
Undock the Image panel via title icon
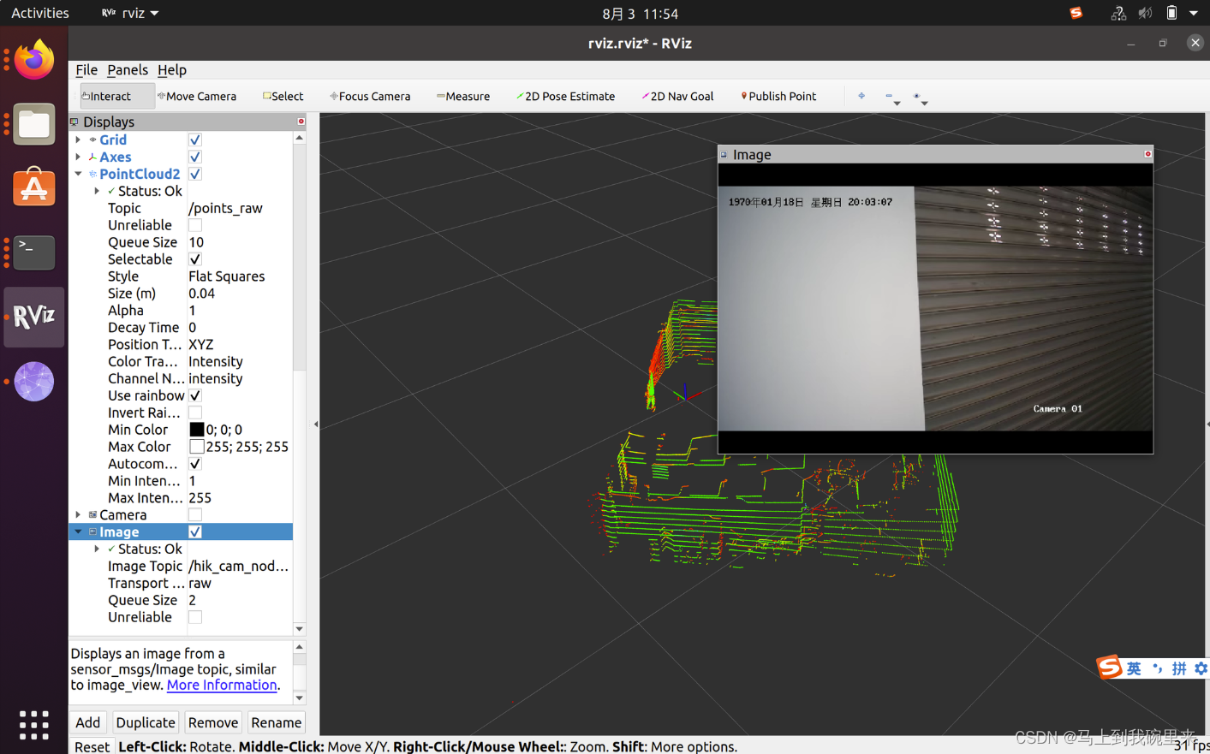point(724,155)
